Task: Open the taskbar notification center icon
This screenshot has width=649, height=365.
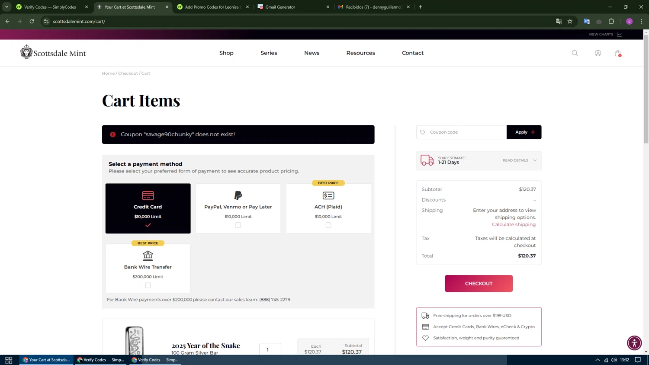Action: (x=638, y=360)
